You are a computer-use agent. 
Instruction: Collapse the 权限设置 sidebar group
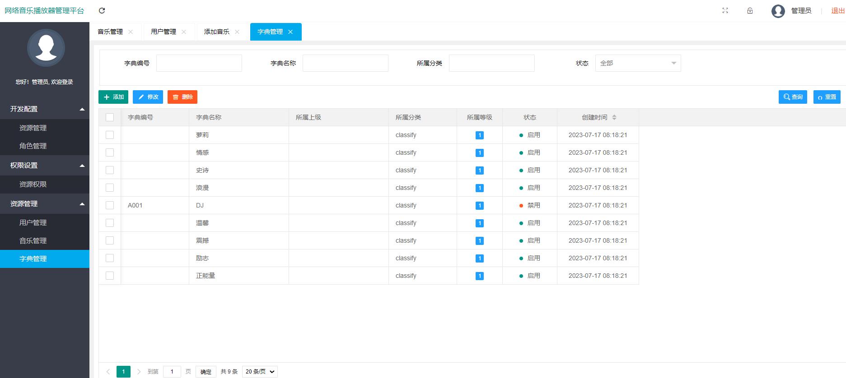click(x=45, y=166)
